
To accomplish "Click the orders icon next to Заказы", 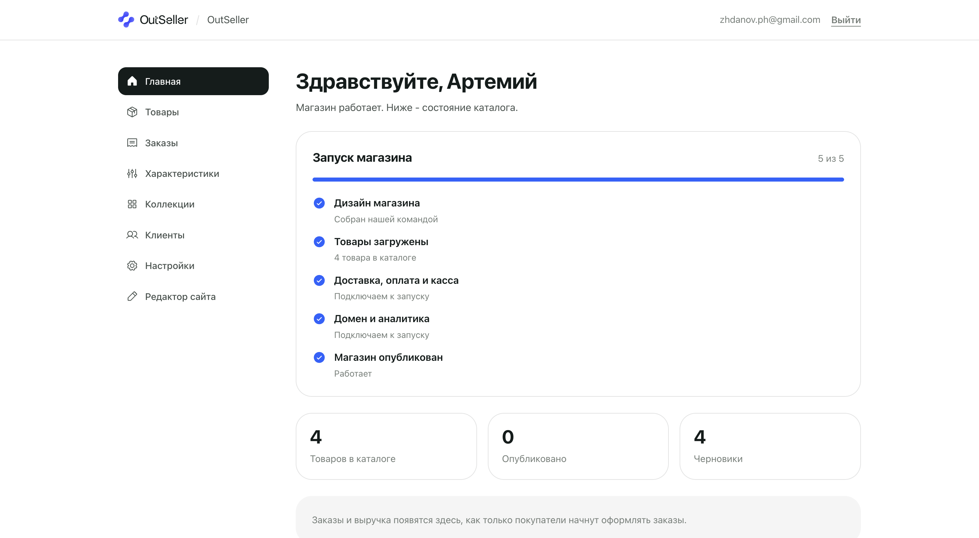I will pos(132,143).
